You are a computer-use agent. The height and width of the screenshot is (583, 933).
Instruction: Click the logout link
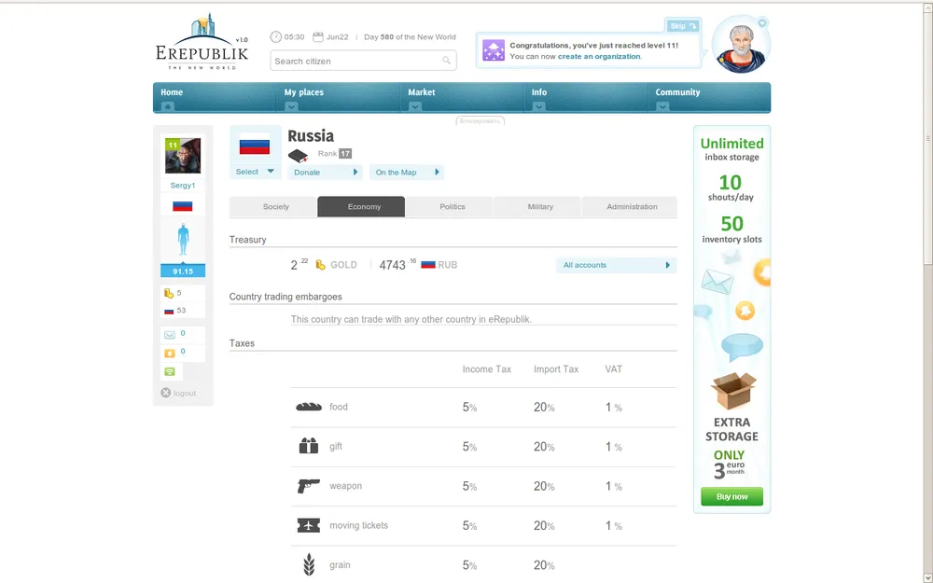185,394
